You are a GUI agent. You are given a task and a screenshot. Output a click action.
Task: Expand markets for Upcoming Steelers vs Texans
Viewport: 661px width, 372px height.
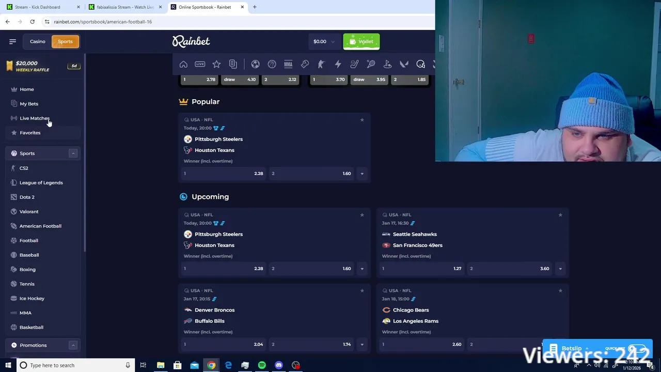[x=362, y=269]
